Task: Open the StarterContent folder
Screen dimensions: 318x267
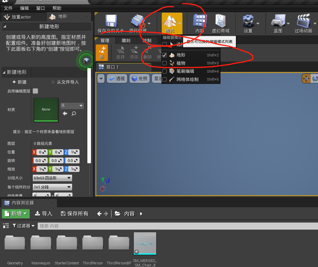Action: pyautogui.click(x=67, y=243)
